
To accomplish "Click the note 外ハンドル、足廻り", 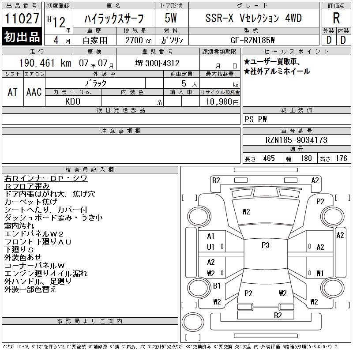I will 38,281.
